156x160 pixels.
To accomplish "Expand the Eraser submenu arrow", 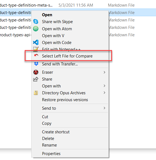I will (x=104, y=72).
